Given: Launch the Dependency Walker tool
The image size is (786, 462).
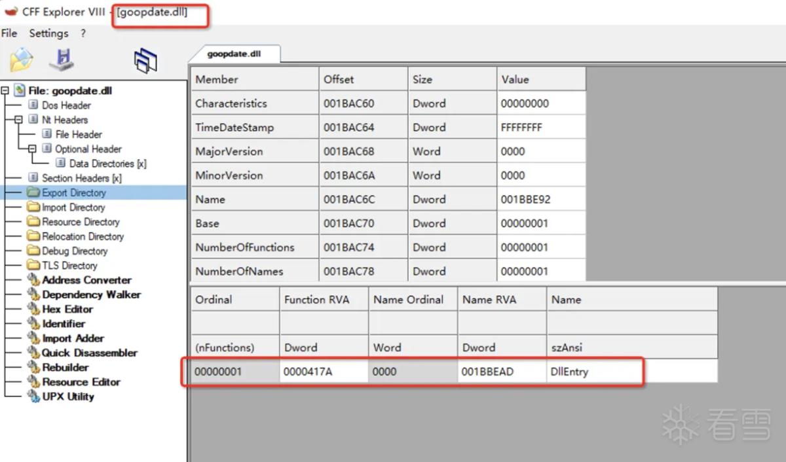Looking at the screenshot, I should 91,294.
